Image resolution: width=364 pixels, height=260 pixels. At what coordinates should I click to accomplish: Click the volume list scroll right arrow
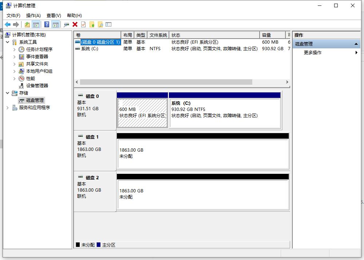point(287,82)
